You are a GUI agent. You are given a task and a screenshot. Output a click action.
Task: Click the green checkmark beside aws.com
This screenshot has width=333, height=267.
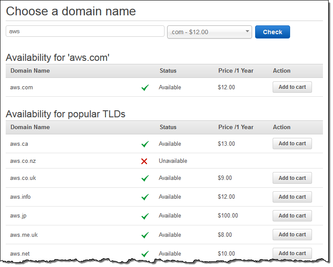[145, 88]
